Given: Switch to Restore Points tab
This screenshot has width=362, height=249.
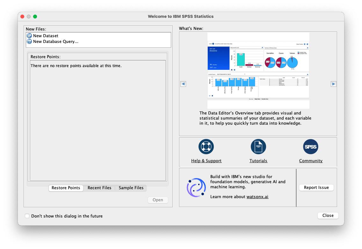Looking at the screenshot, I should pos(66,188).
